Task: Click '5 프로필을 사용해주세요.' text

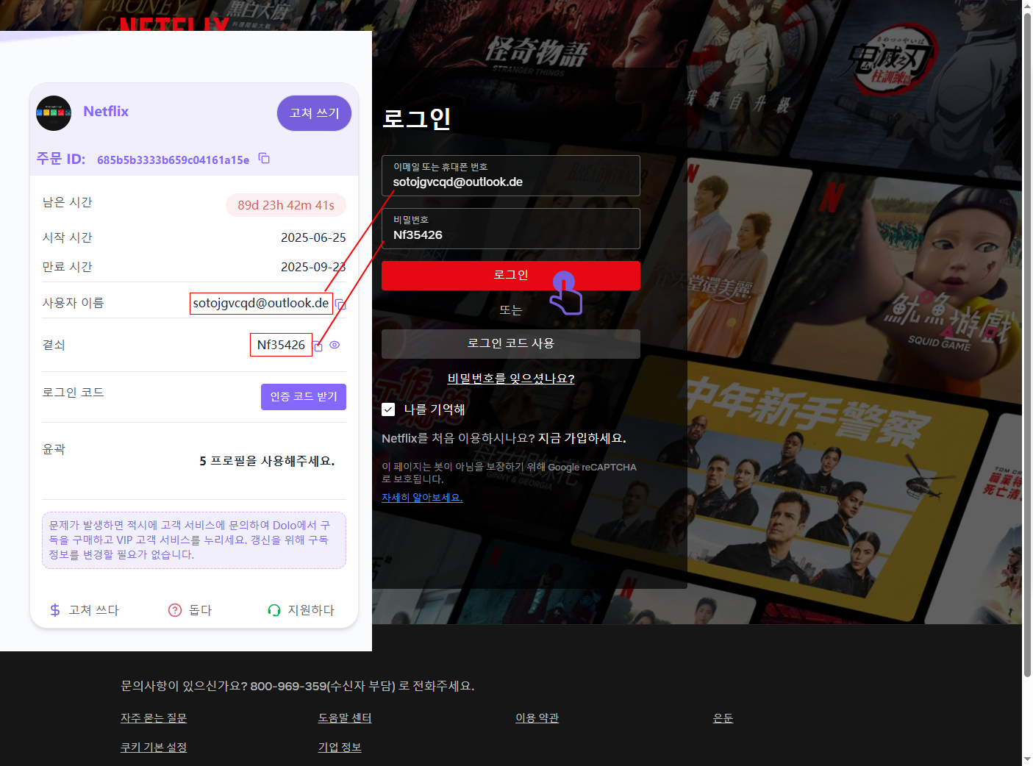Action: [x=267, y=461]
